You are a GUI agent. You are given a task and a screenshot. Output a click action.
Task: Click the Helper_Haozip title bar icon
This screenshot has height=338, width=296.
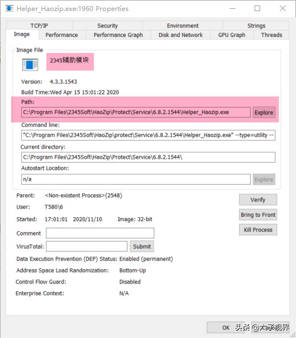tap(9, 9)
